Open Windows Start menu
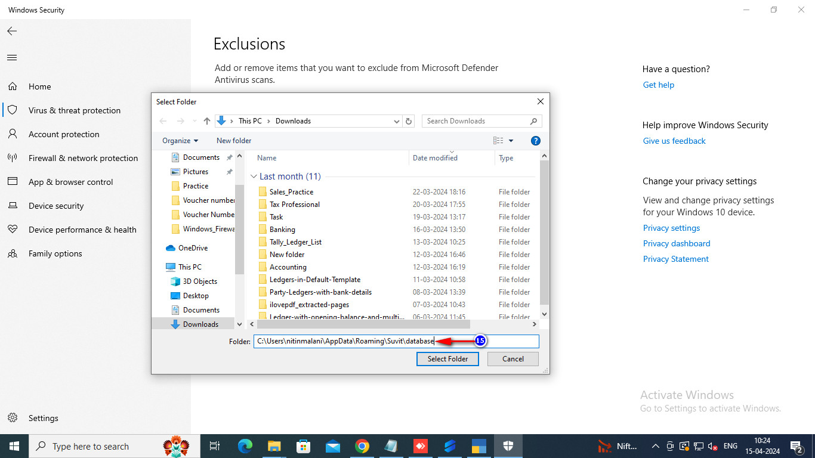 coord(14,446)
